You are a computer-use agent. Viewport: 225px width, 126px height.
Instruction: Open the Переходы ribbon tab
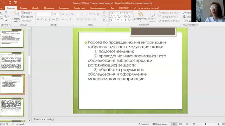(x=49, y=8)
